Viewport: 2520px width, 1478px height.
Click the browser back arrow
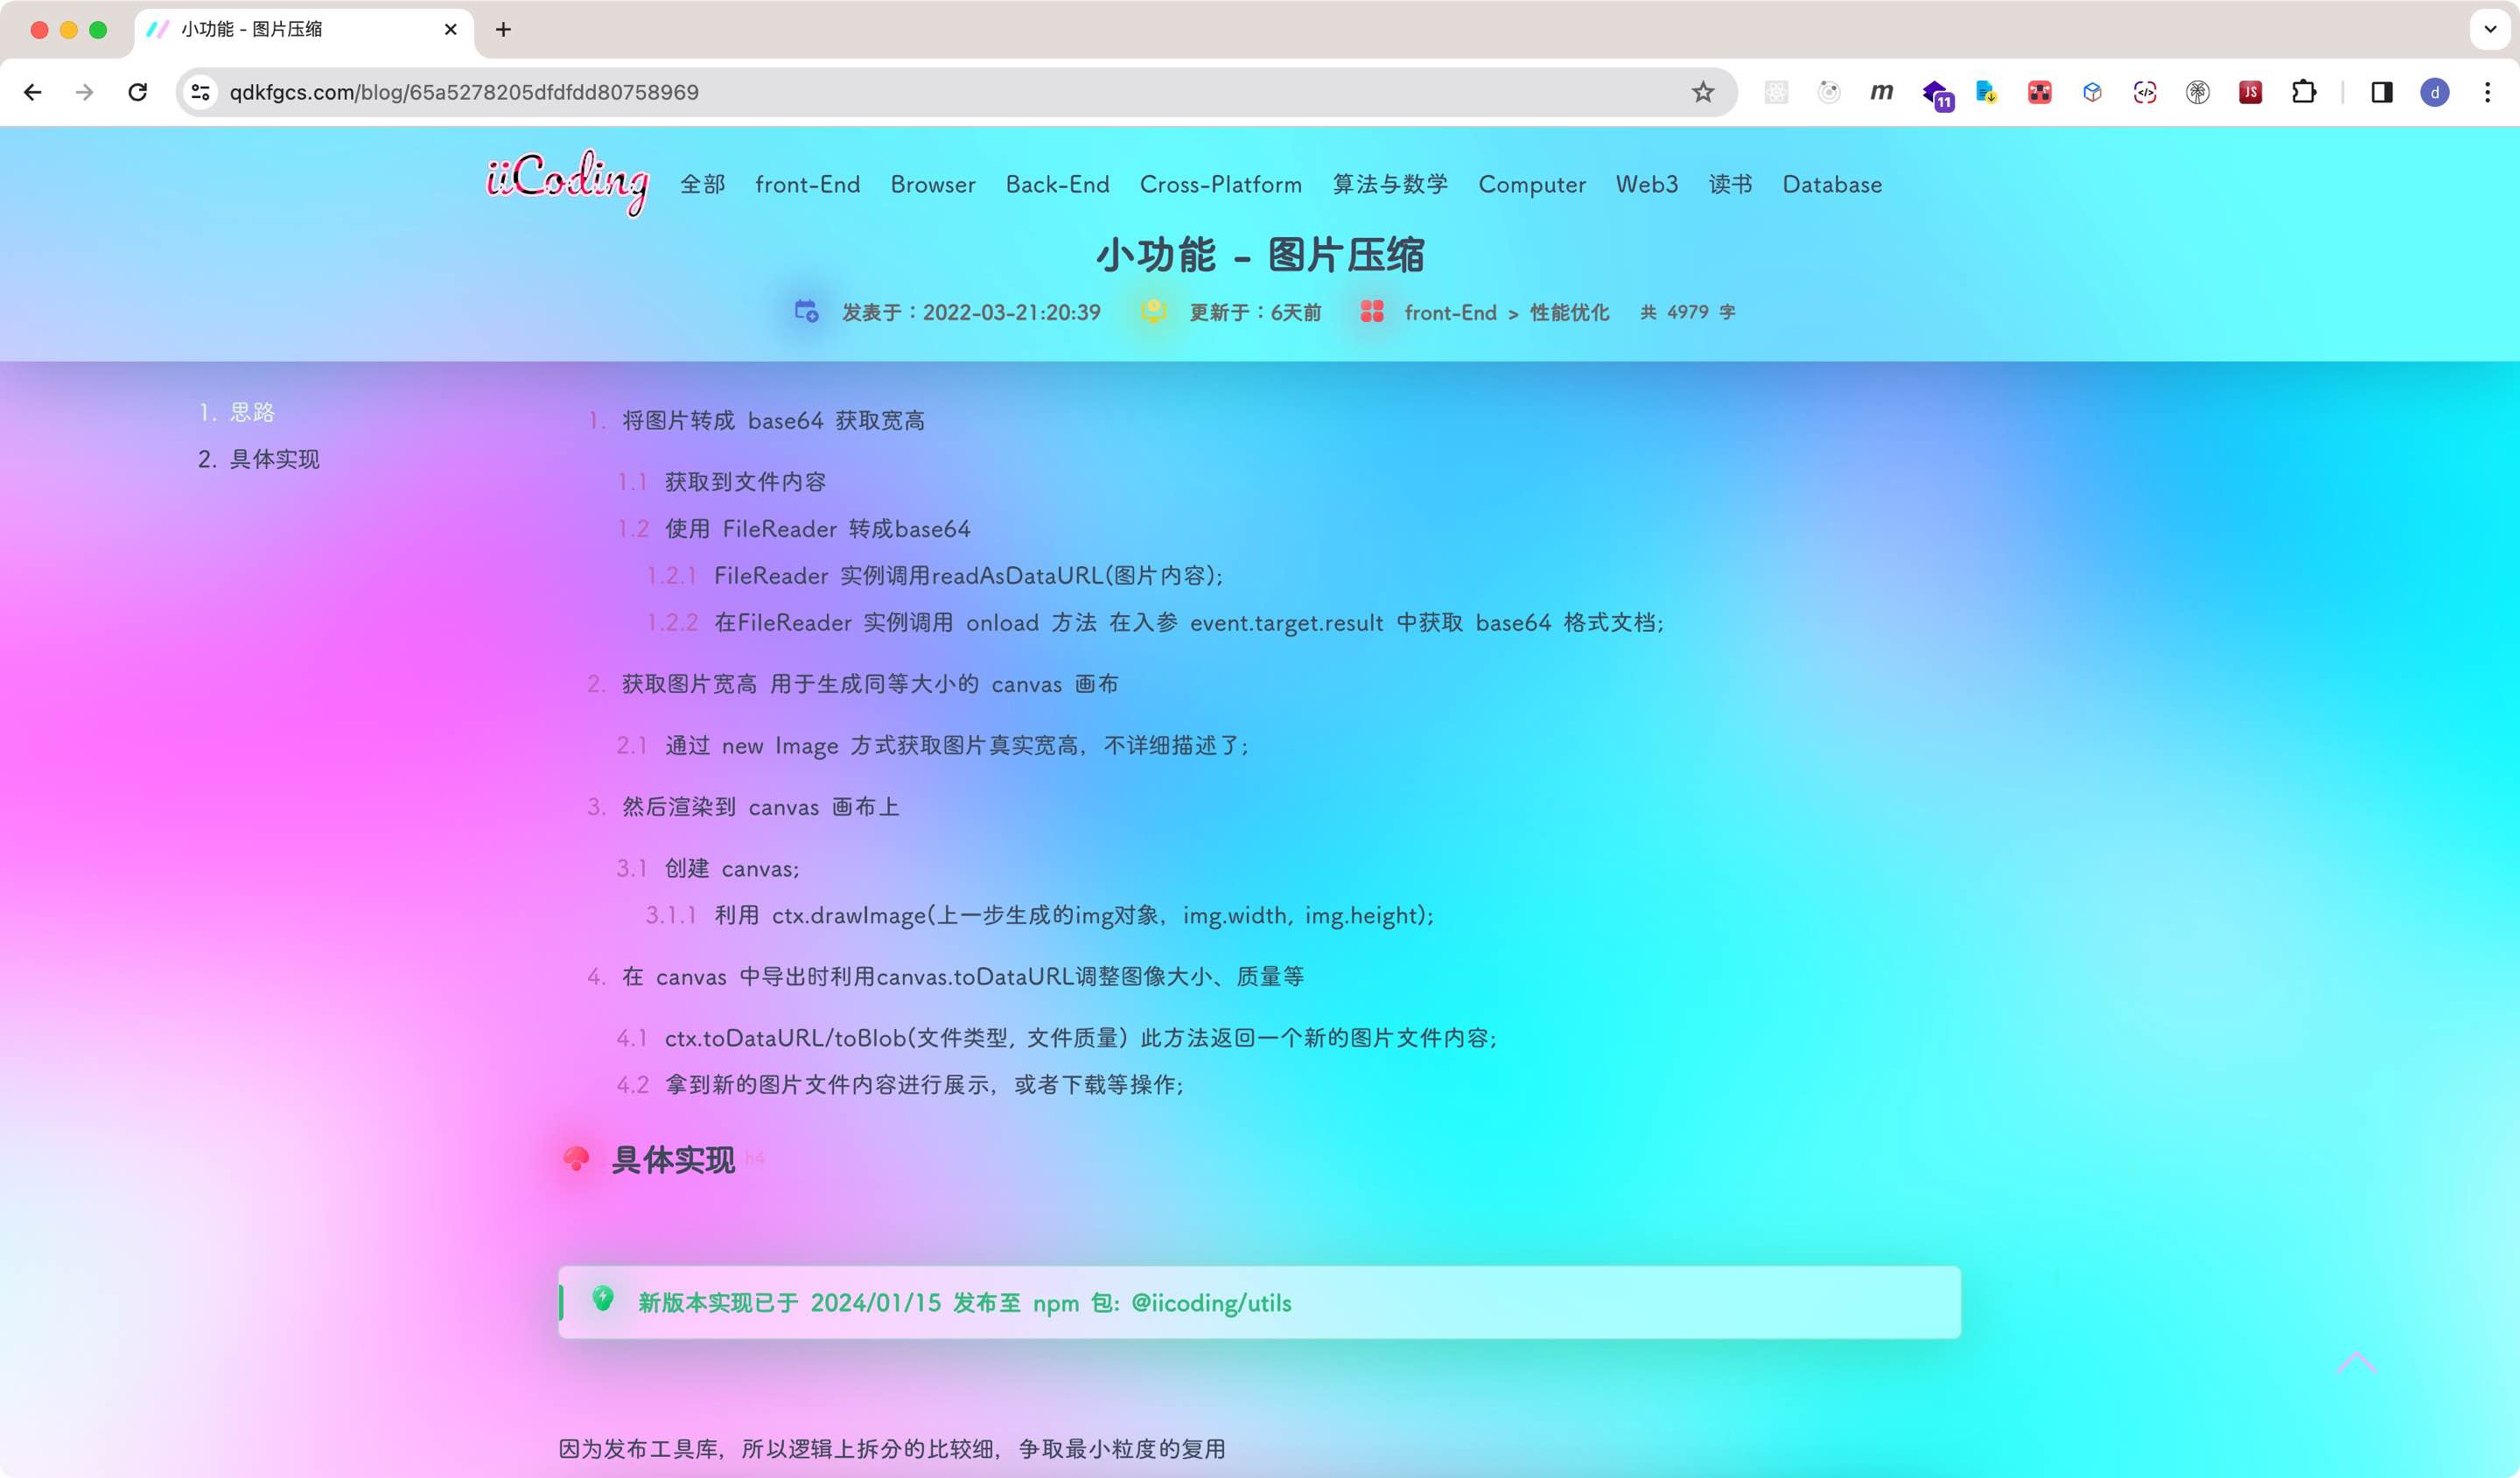click(33, 92)
